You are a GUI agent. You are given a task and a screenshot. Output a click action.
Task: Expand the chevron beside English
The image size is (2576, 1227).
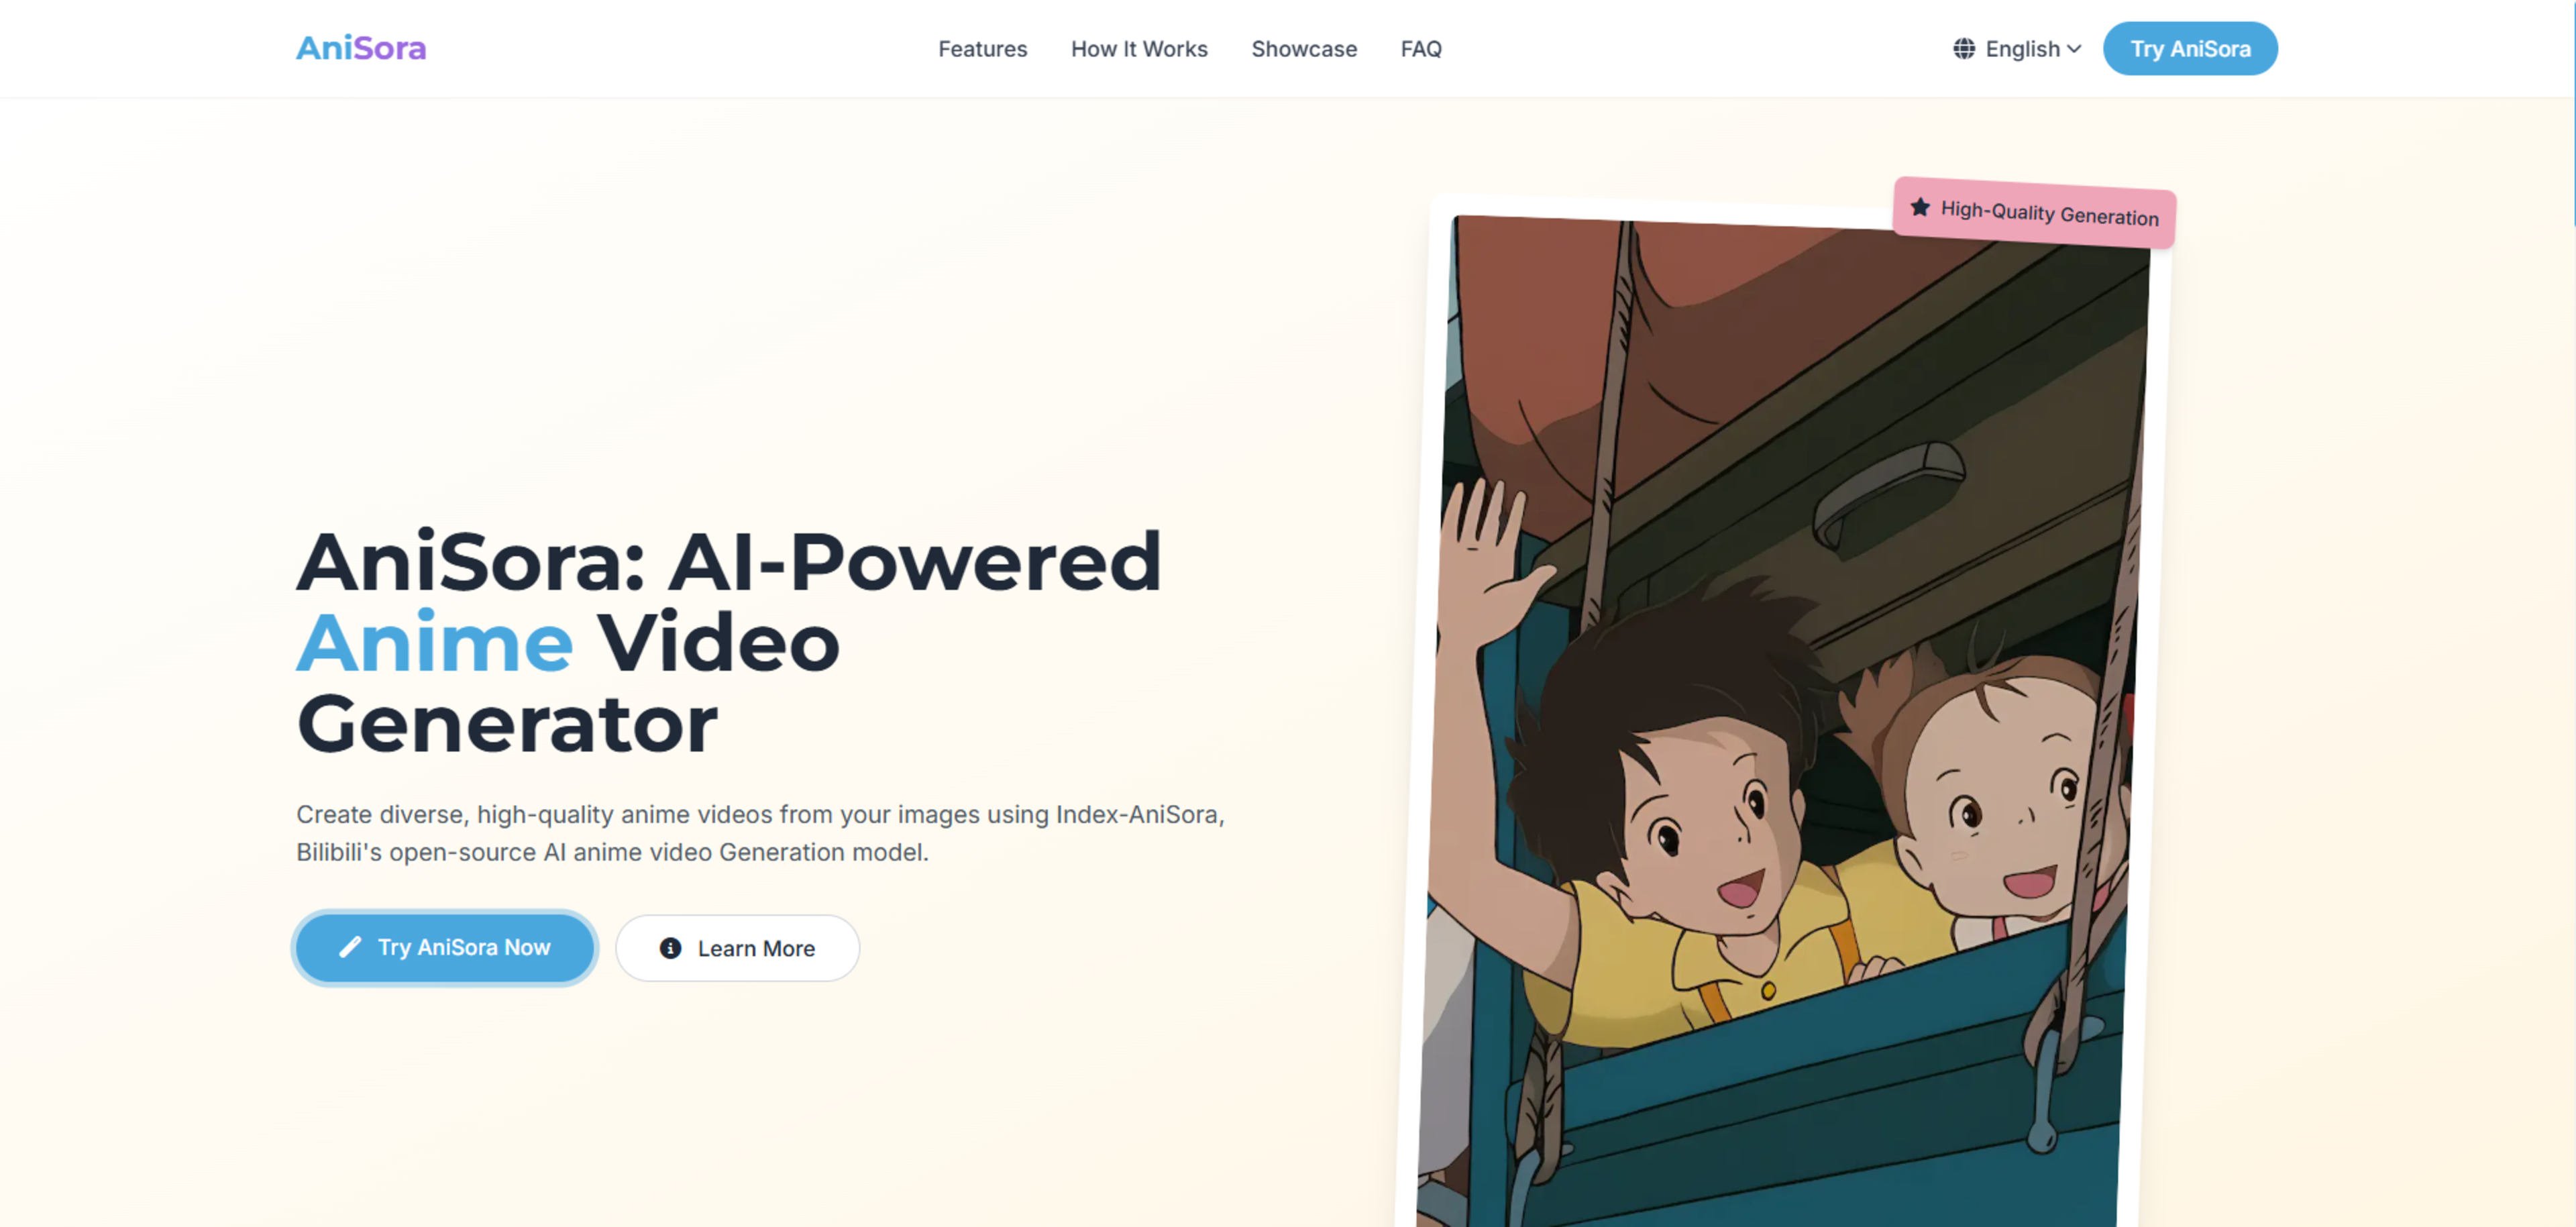click(2074, 49)
